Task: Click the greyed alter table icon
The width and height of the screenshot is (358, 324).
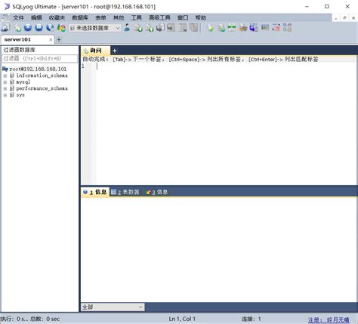Action: point(183,28)
